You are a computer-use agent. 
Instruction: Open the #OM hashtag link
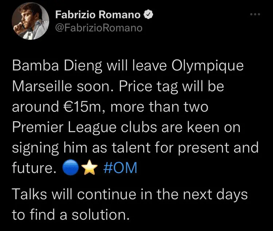coord(120,169)
